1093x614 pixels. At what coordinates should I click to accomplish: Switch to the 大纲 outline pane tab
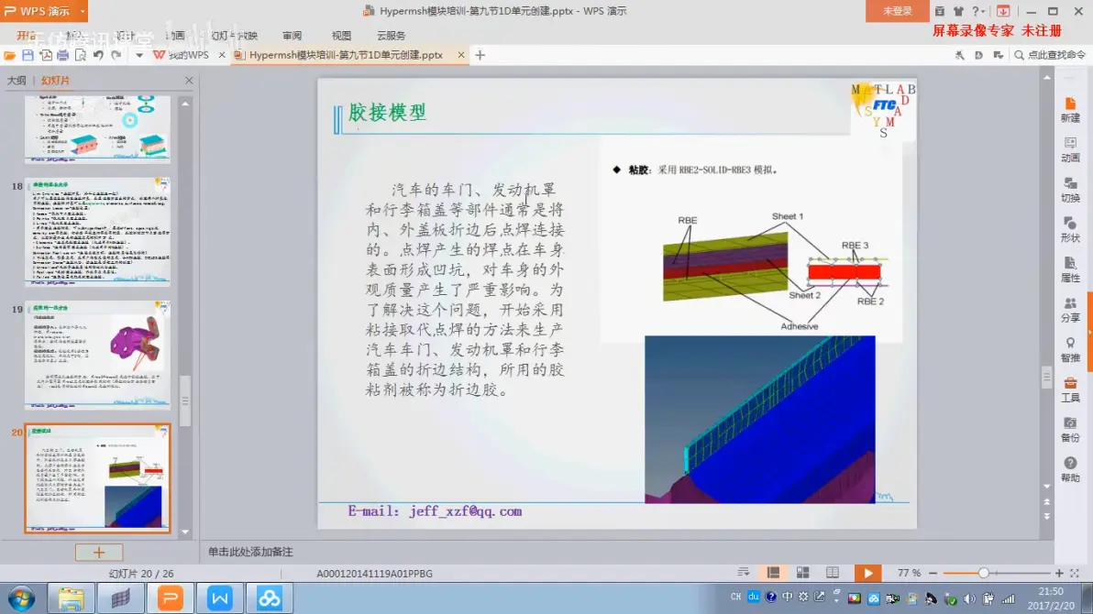[x=16, y=81]
